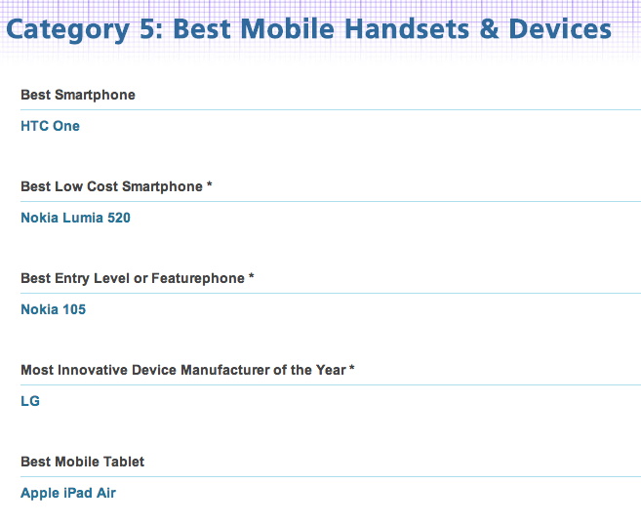Click the ampersand in the page title

coord(489,29)
